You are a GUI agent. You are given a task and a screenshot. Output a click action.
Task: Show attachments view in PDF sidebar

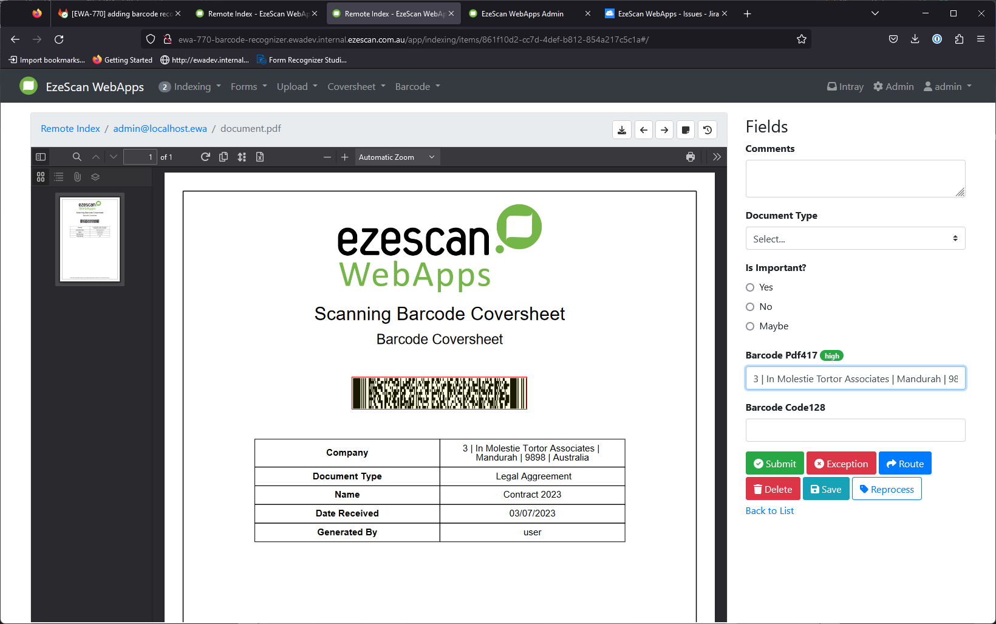pyautogui.click(x=77, y=177)
